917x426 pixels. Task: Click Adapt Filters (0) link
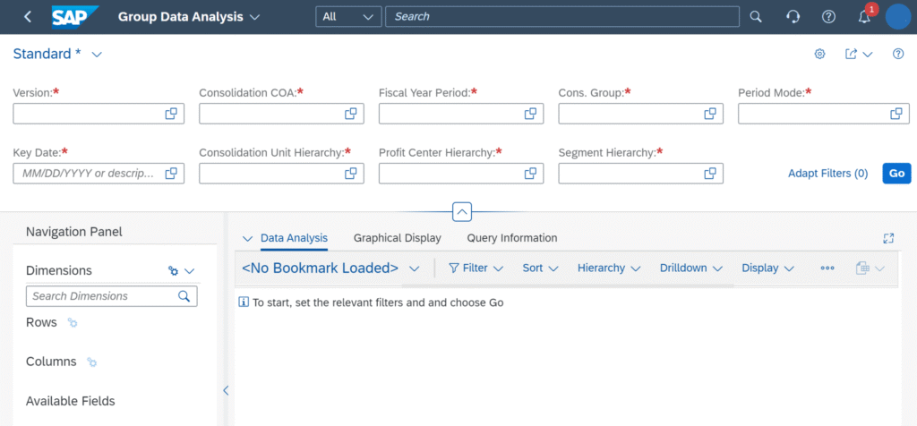pyautogui.click(x=827, y=174)
